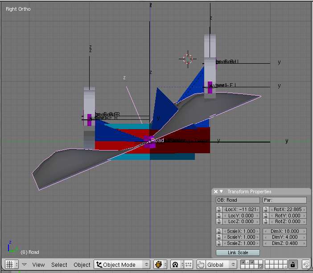Select the first layer button in header

243,262
